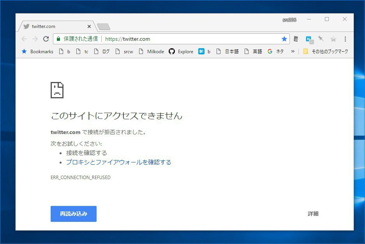
Task: Maximize the Chrome window
Action: point(327,19)
